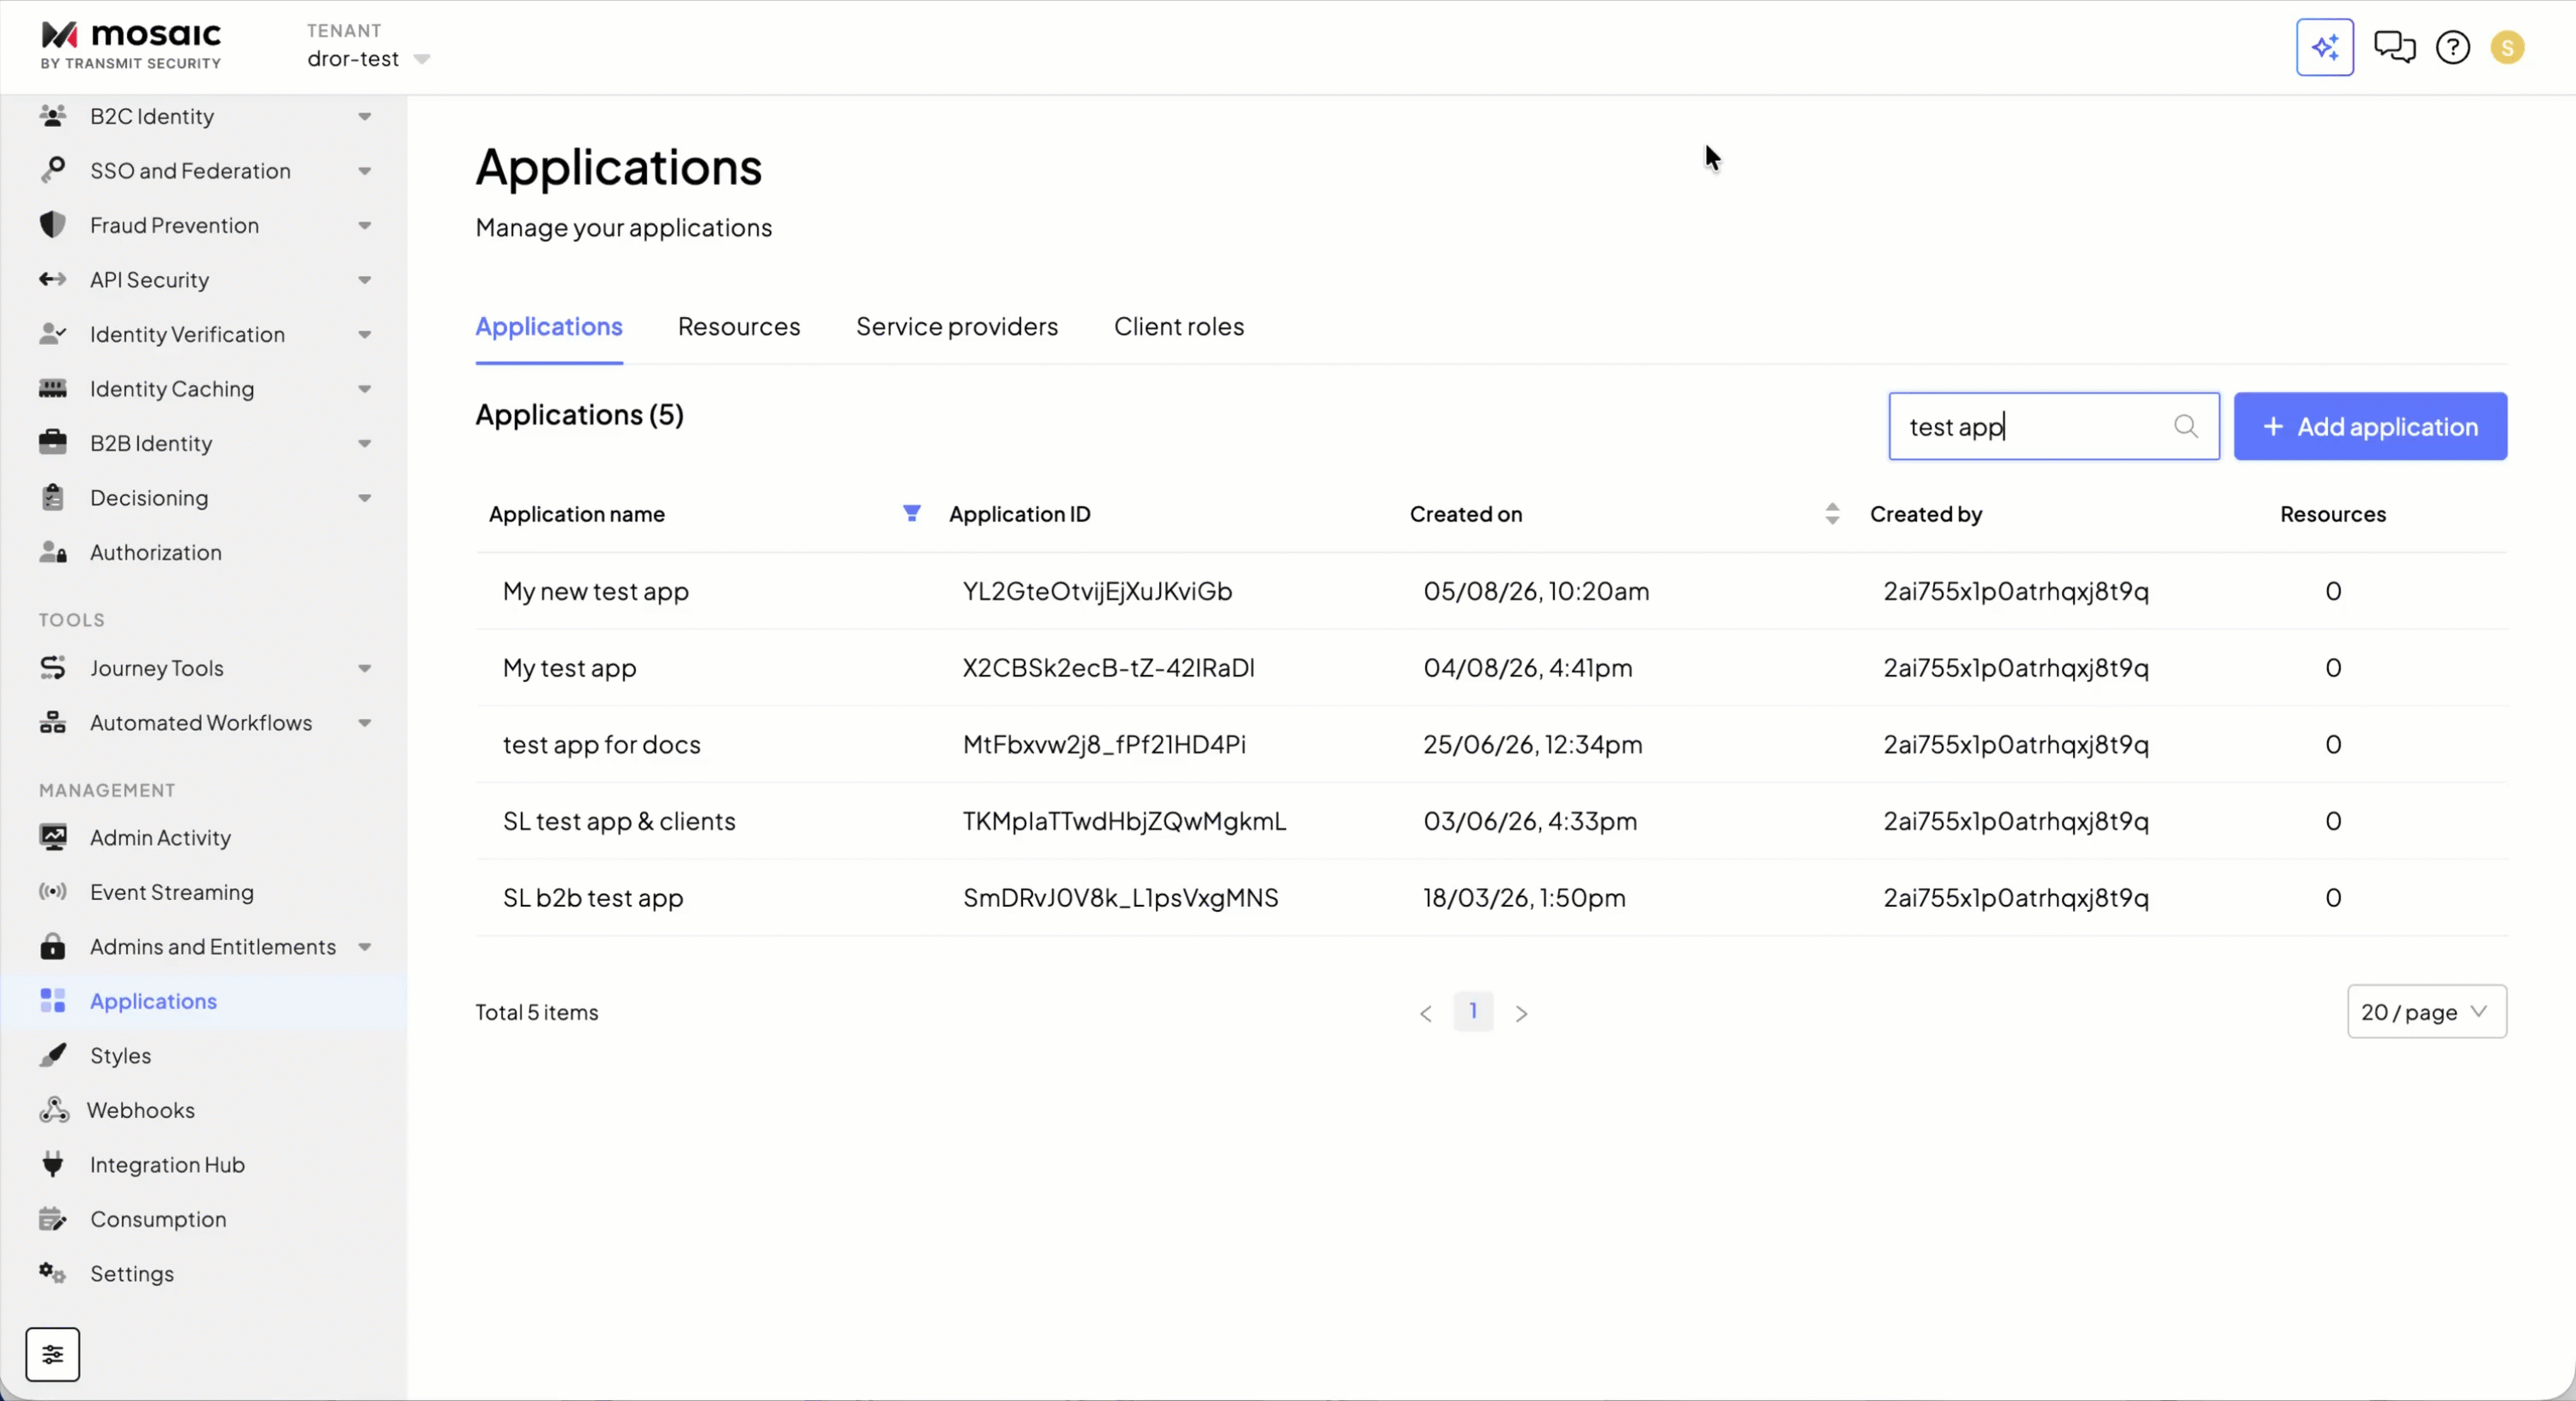Screen dimensions: 2576x1401
Task: Select the Applications tab
Action: [x=549, y=326]
